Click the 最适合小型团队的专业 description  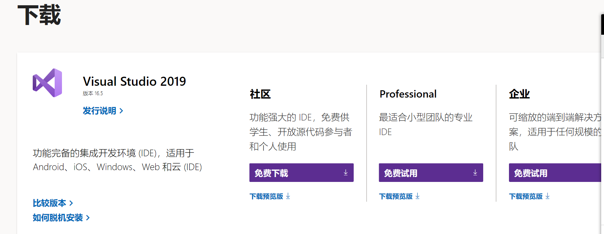(x=426, y=125)
